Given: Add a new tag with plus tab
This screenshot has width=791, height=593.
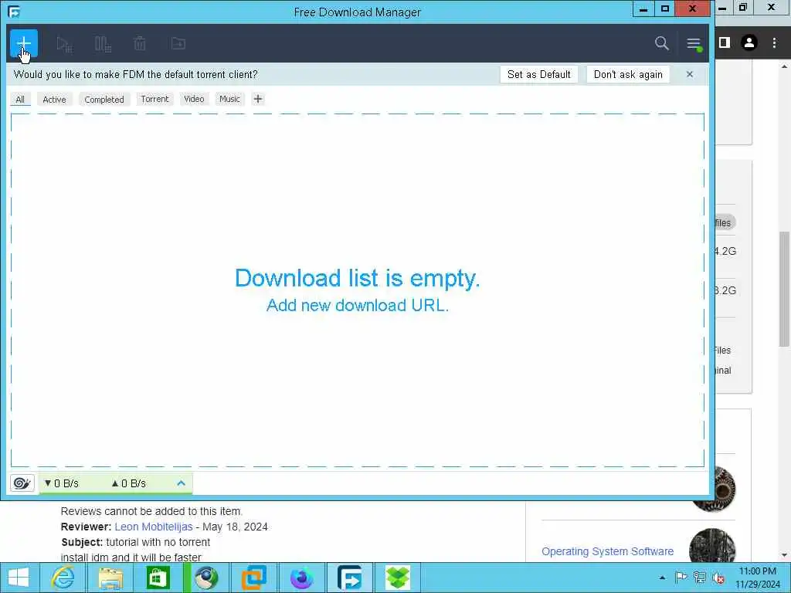Looking at the screenshot, I should coord(258,99).
